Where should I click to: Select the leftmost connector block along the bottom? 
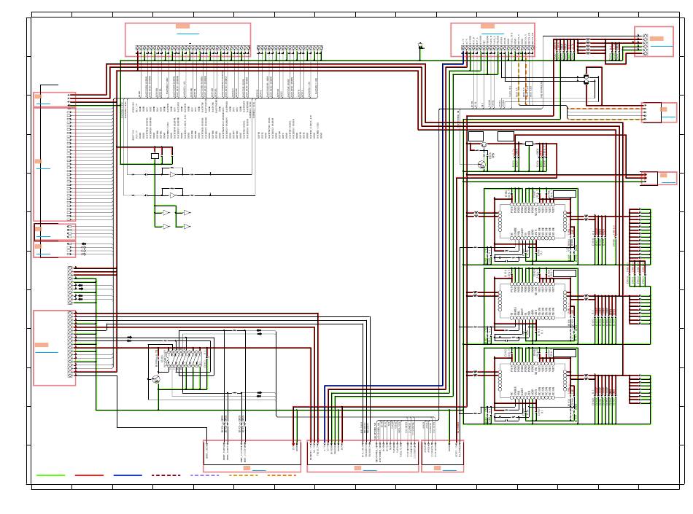tap(252, 456)
